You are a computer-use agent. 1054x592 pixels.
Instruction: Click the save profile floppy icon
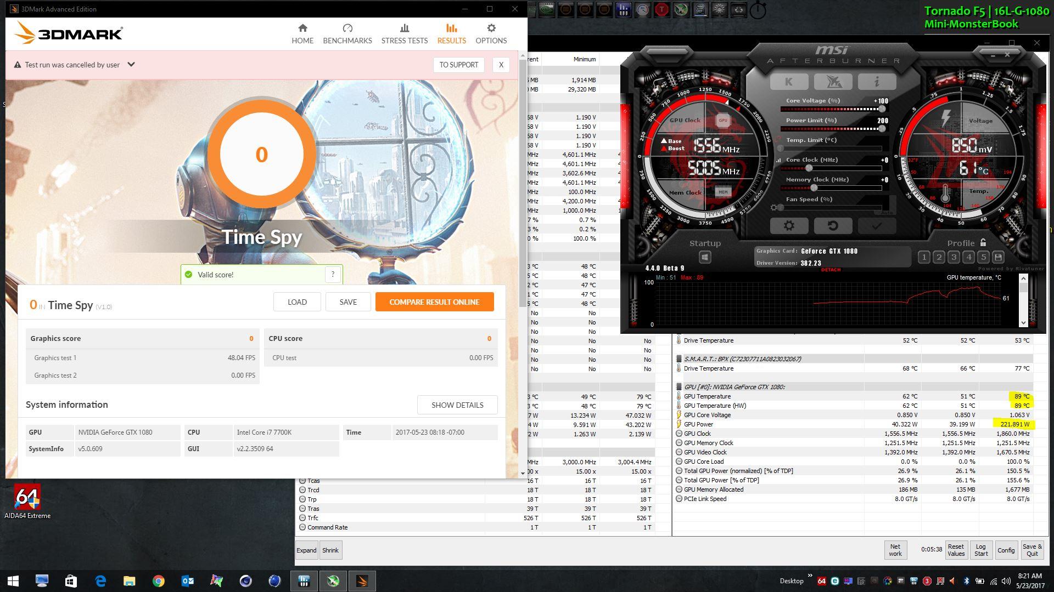tap(998, 257)
